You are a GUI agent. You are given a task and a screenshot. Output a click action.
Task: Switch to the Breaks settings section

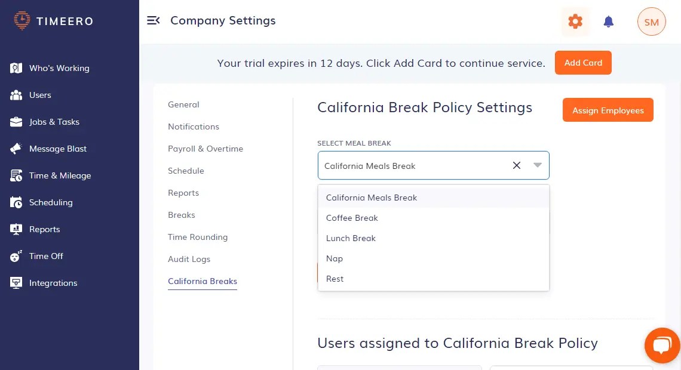182,215
